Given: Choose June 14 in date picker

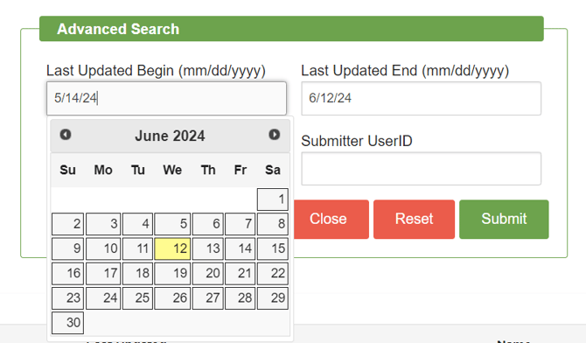Looking at the screenshot, I should (240, 248).
